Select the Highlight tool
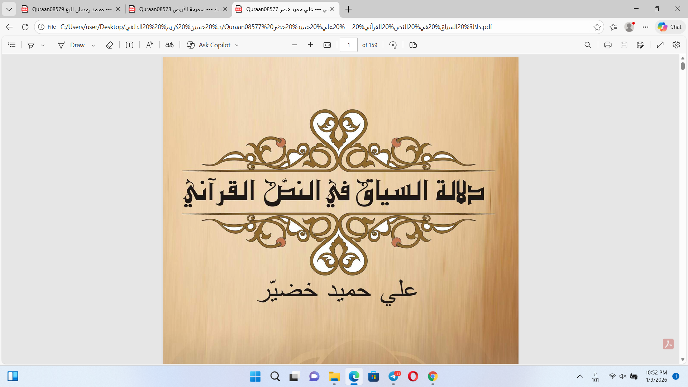The height and width of the screenshot is (387, 688). [31, 45]
